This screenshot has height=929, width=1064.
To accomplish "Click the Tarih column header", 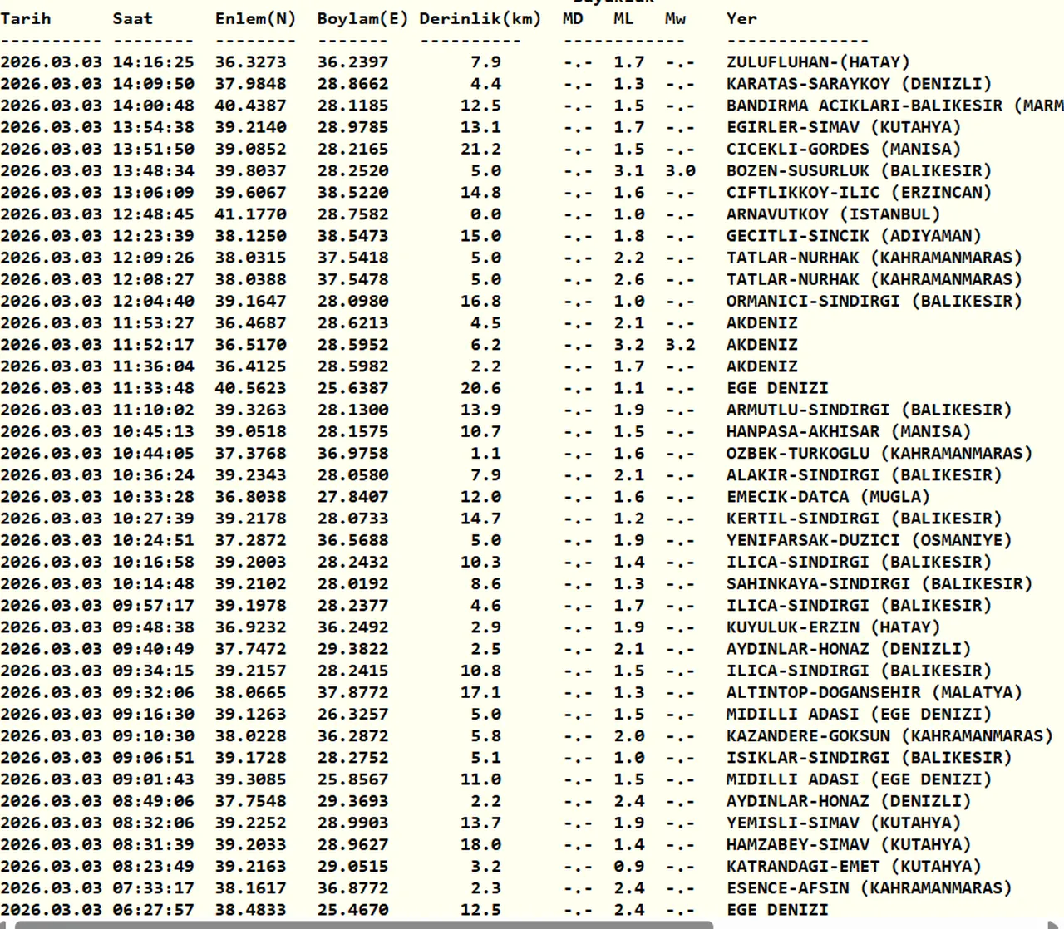I will [26, 18].
